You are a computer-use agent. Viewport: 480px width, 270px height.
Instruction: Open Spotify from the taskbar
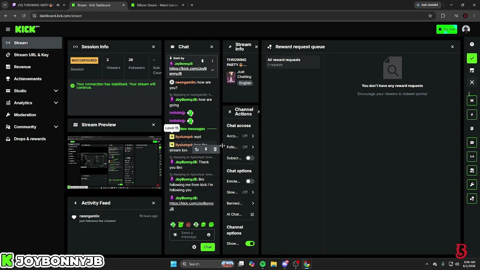[x=262, y=264]
